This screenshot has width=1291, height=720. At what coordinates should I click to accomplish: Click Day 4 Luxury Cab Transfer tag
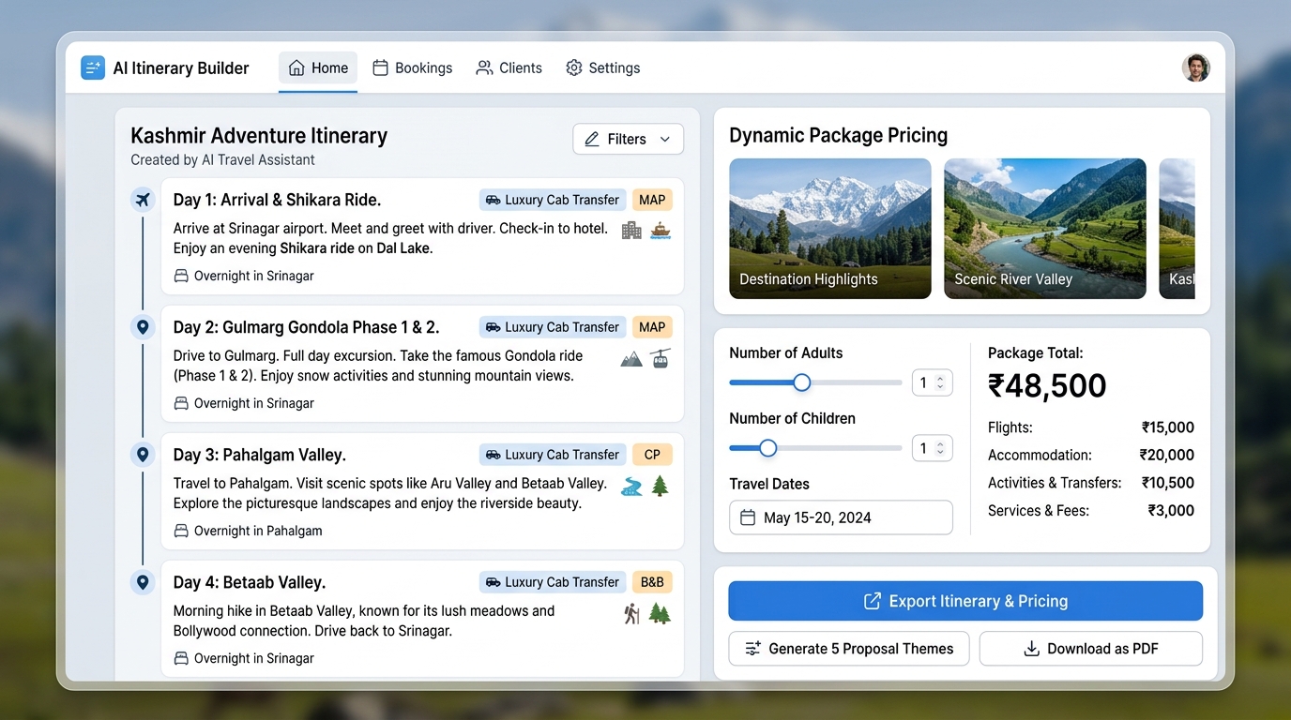point(553,582)
